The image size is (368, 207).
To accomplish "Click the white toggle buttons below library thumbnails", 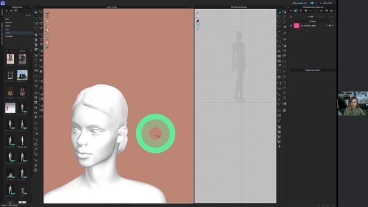I will (x=22, y=202).
